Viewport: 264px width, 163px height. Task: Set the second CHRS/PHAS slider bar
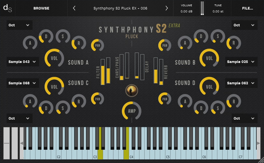pos(127,66)
